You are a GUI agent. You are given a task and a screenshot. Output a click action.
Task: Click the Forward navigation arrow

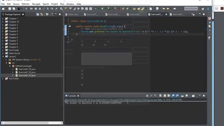pos(175,9)
